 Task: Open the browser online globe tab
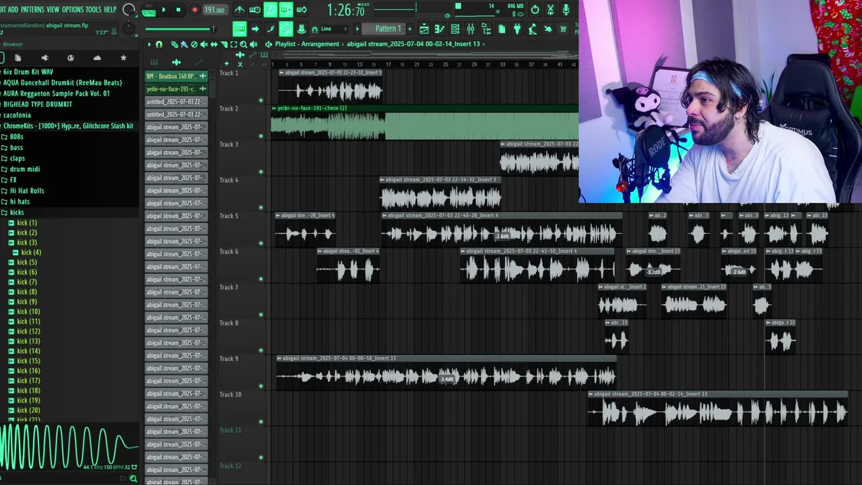71,58
